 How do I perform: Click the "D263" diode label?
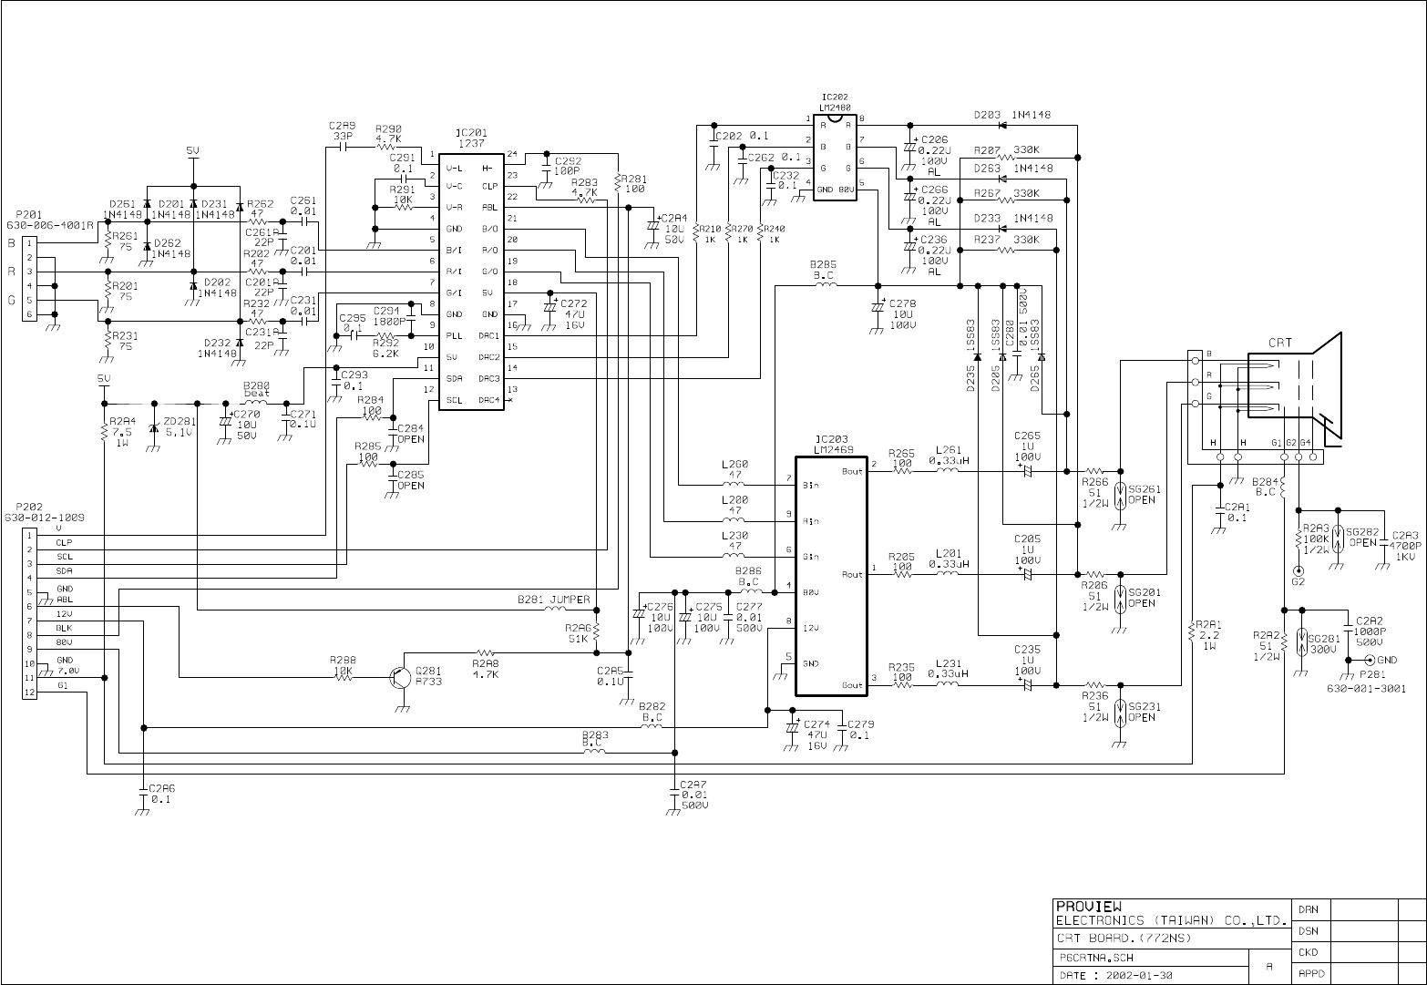[987, 169]
